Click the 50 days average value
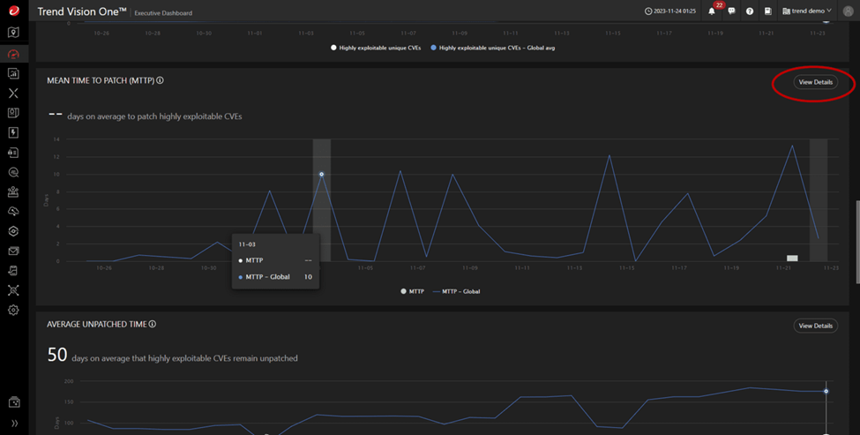This screenshot has width=860, height=435. click(x=57, y=355)
